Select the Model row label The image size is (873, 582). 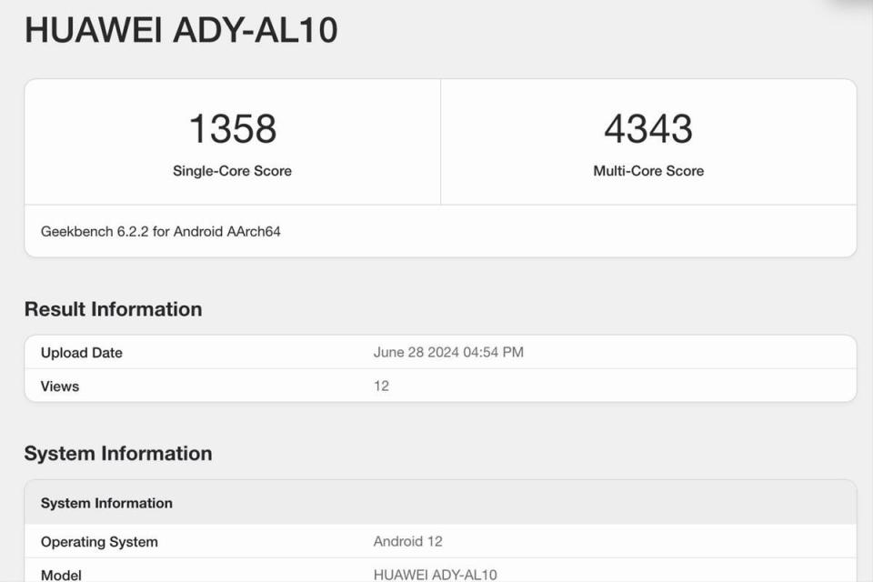click(61, 575)
